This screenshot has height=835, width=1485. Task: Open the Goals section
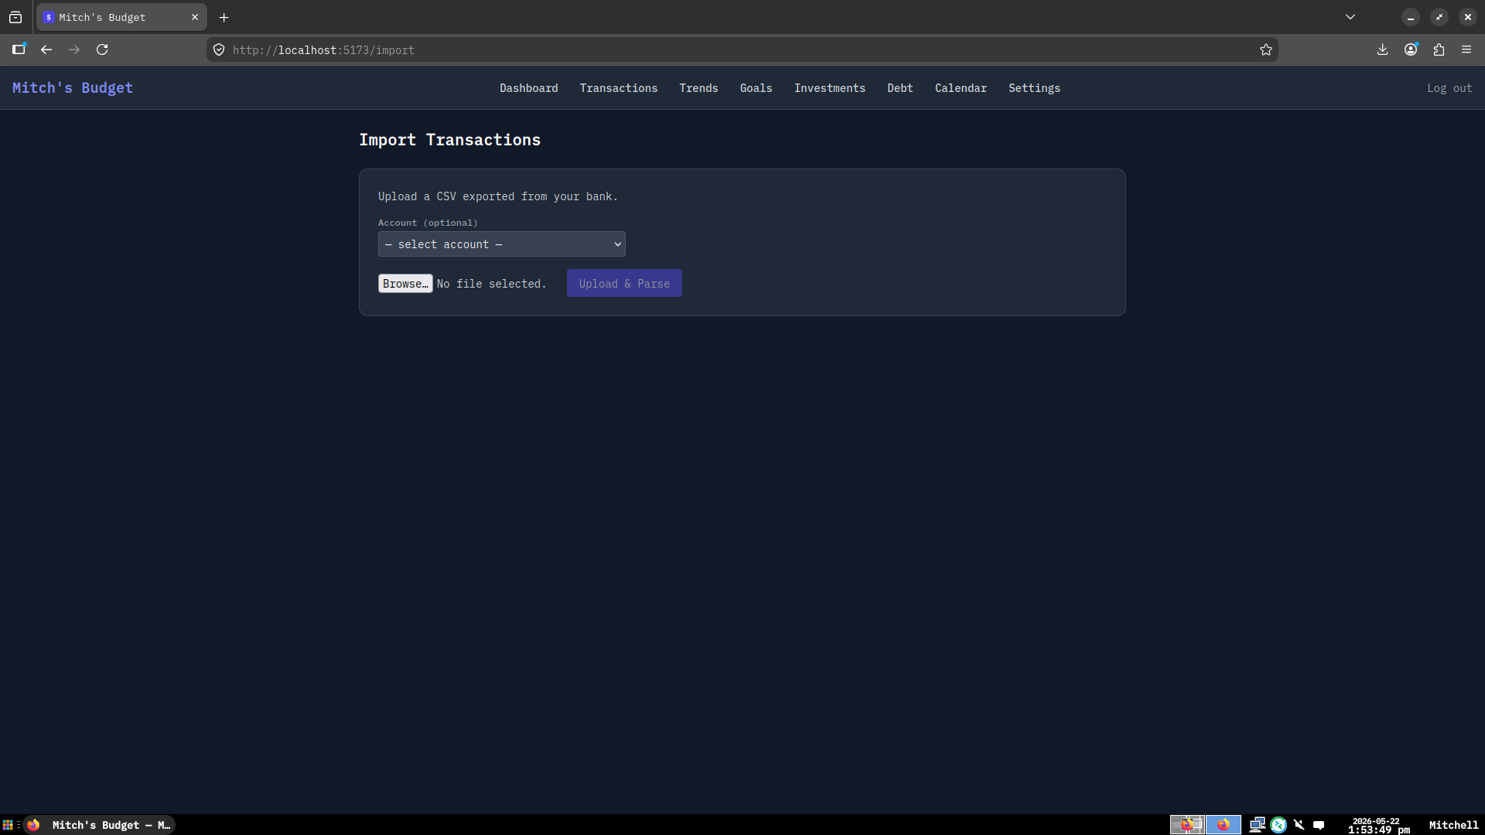[756, 88]
